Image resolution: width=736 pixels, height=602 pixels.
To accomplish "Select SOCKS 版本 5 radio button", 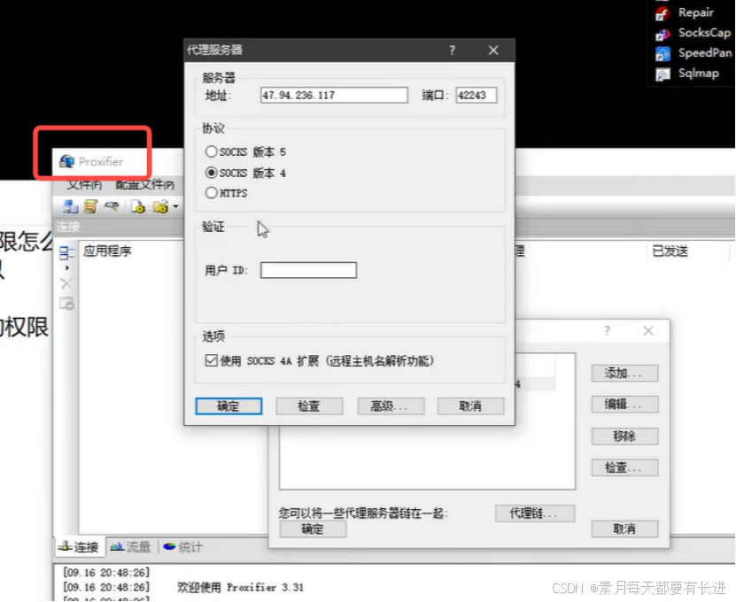I will [211, 151].
